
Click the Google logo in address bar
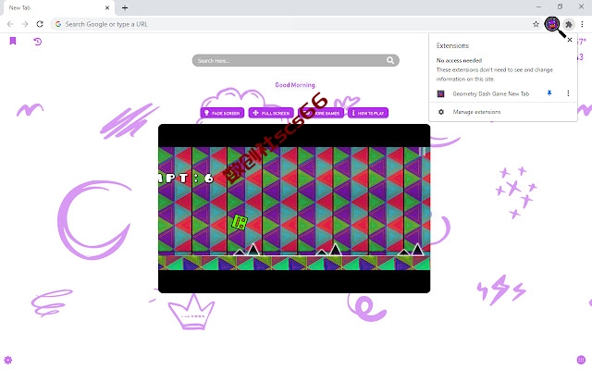point(58,24)
